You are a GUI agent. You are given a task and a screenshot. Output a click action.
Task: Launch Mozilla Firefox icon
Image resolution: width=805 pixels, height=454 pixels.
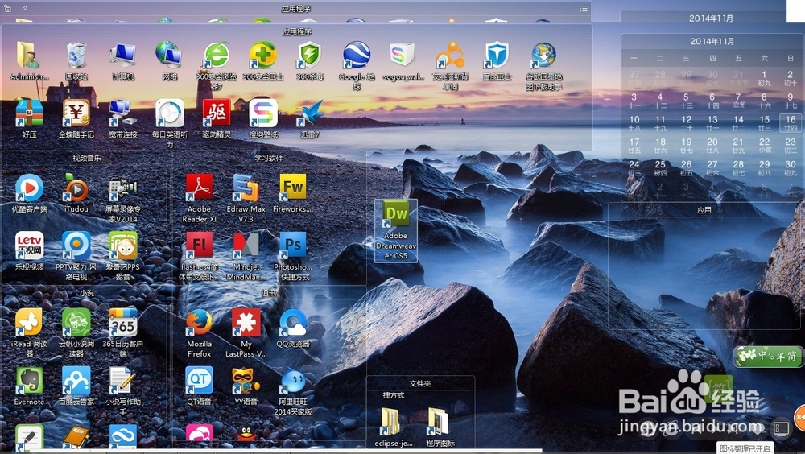click(199, 323)
